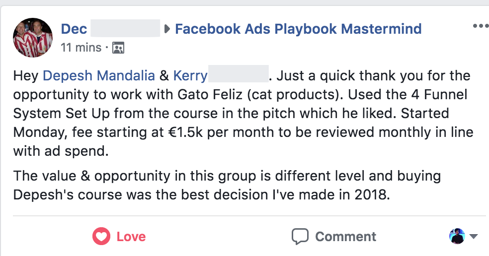Click the small avatar beside the dropdown arrow
The width and height of the screenshot is (489, 256).
click(457, 236)
